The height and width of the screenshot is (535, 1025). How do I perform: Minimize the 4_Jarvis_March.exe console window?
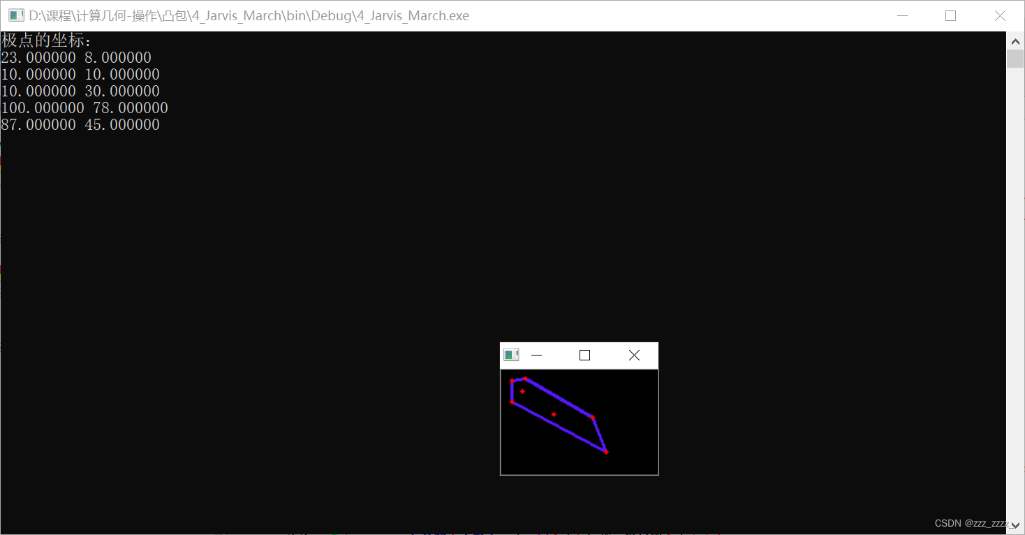tap(903, 15)
